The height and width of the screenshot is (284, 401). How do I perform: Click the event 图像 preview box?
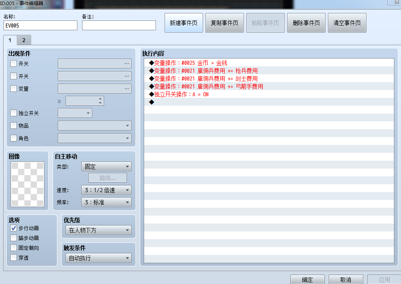[x=27, y=184]
